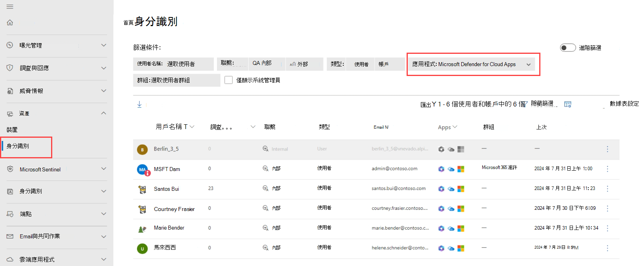Click the Microsoft app icon for Marie Bender

(x=461, y=228)
